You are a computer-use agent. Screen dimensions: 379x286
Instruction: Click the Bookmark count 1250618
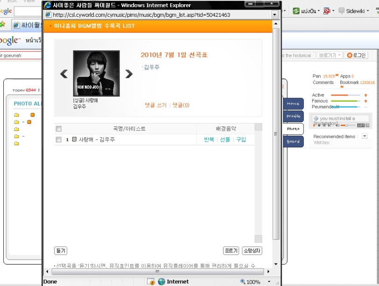(367, 83)
